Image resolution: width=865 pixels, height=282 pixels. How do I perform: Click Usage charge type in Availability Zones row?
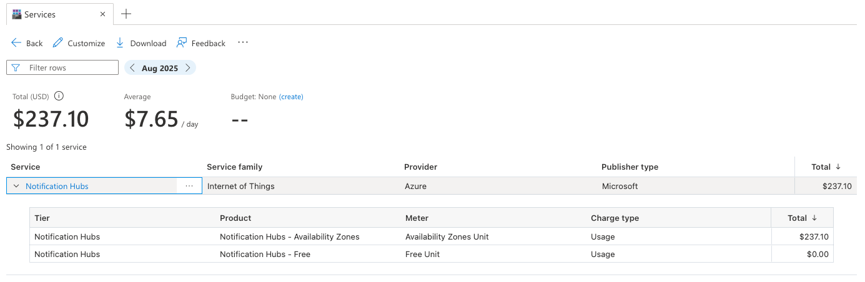pos(603,236)
